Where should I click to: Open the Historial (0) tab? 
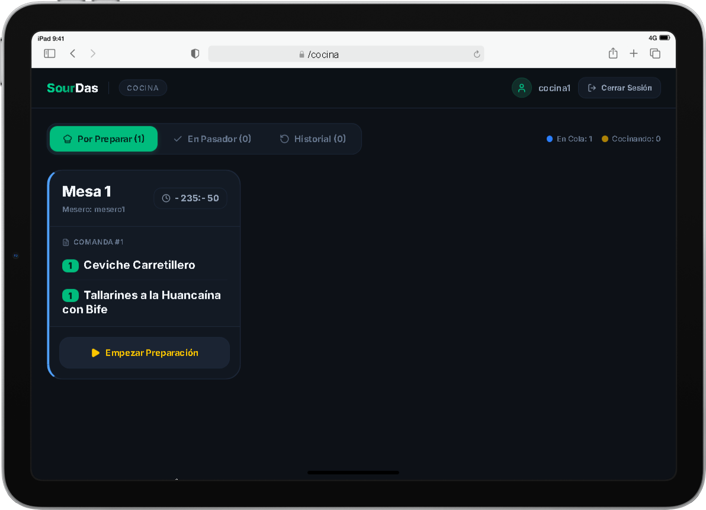313,139
